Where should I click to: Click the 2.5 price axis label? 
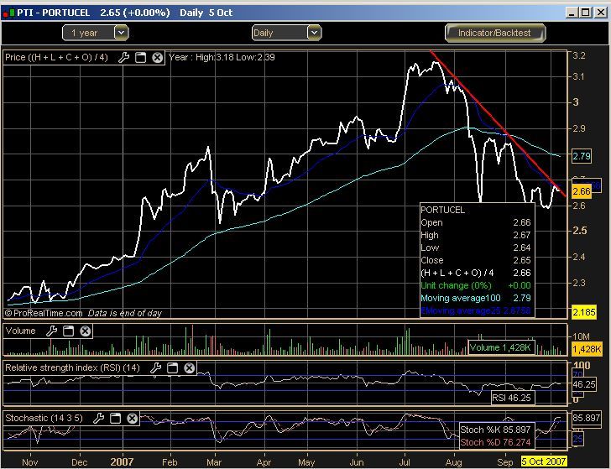579,231
